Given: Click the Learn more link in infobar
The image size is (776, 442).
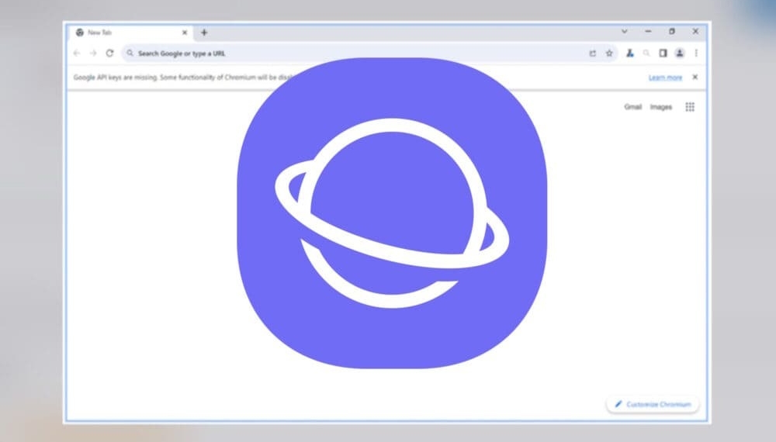Looking at the screenshot, I should (665, 78).
